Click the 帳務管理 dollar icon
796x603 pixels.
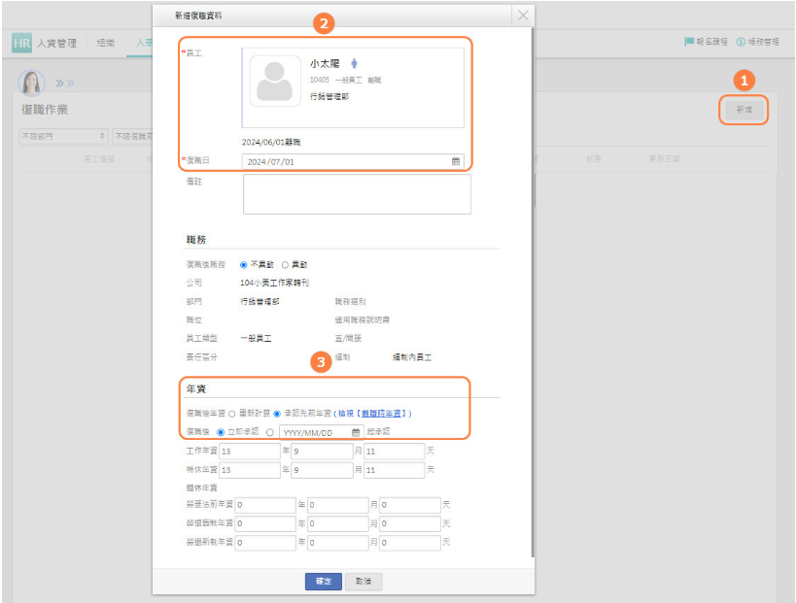tap(741, 43)
